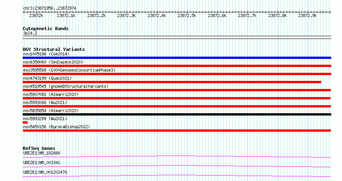
Task: Select the Cytogenetic Bands track title
Action: [x=46, y=28]
